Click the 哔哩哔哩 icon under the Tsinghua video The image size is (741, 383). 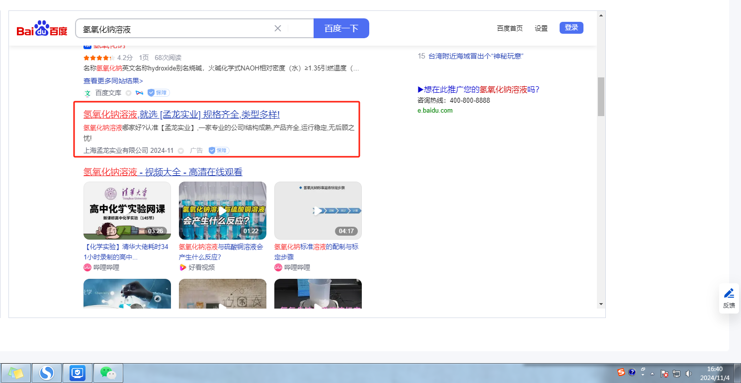point(87,267)
